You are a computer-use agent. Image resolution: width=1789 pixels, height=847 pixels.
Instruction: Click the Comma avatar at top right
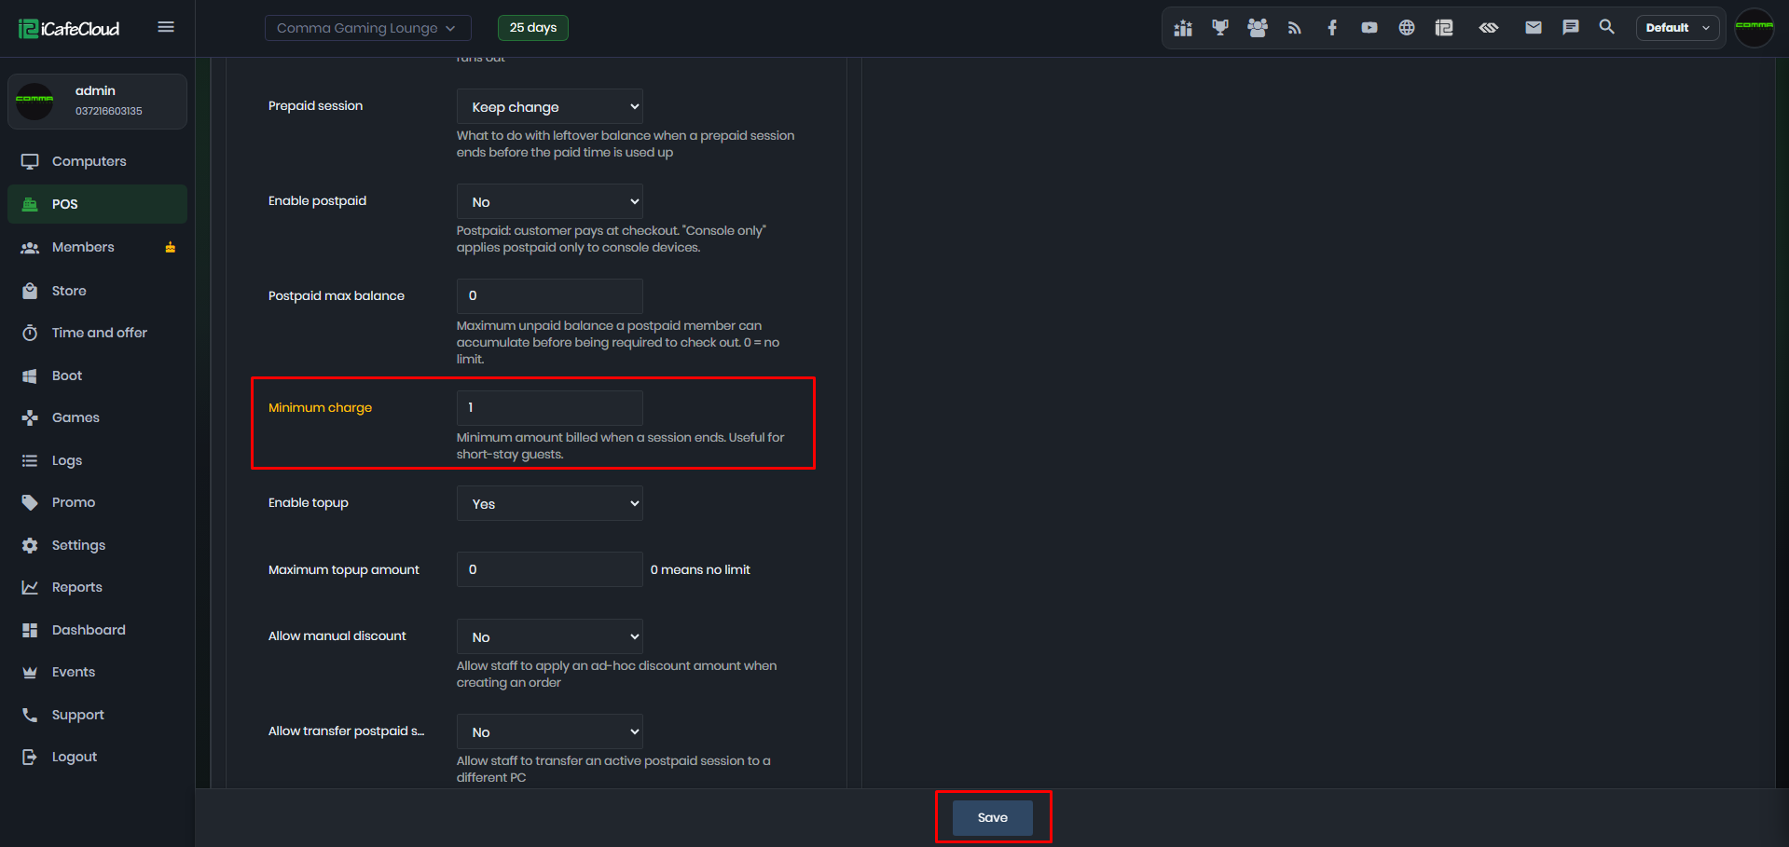pyautogui.click(x=1755, y=27)
